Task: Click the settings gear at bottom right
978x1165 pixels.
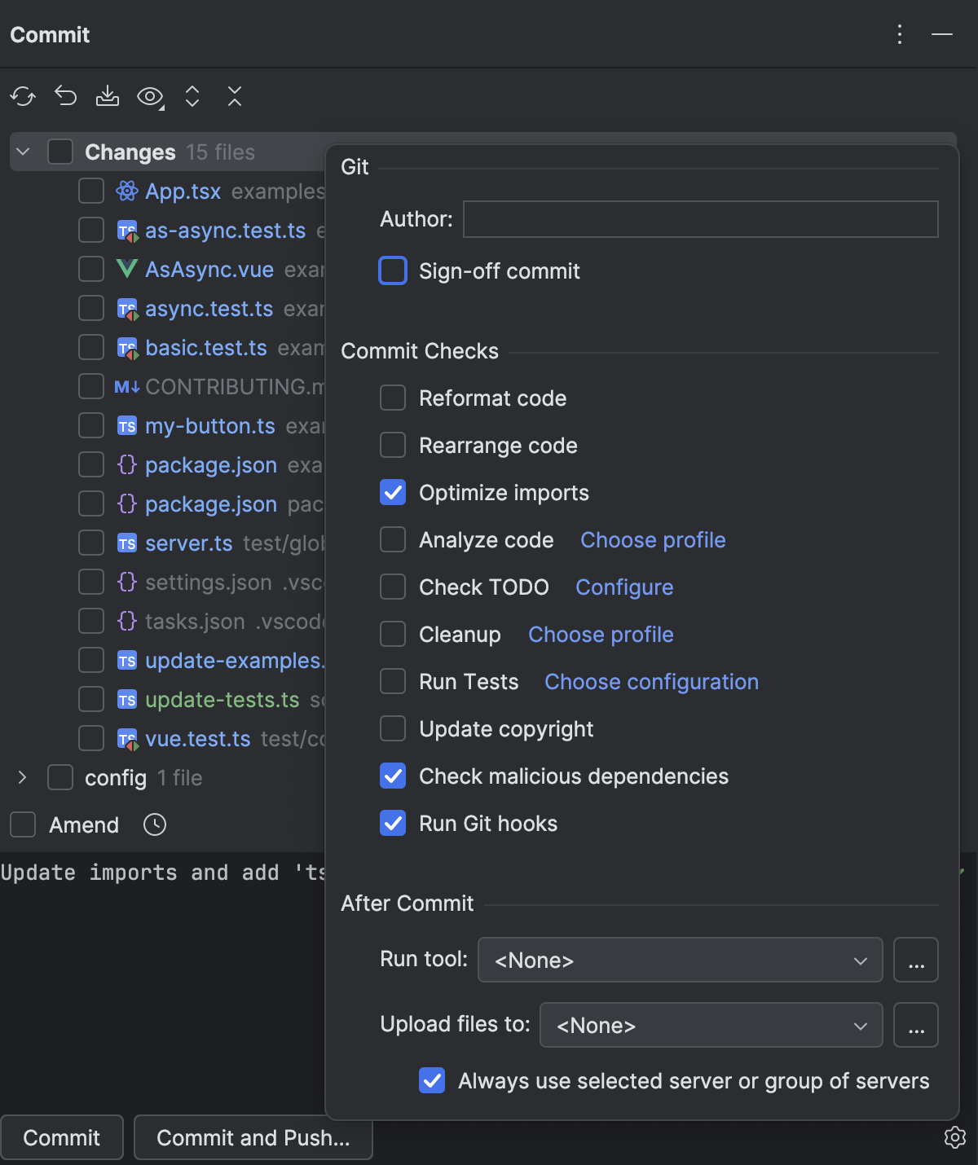Action: tap(955, 1137)
